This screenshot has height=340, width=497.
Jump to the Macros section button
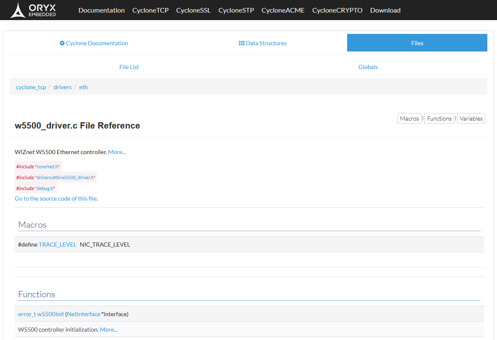[x=409, y=118]
